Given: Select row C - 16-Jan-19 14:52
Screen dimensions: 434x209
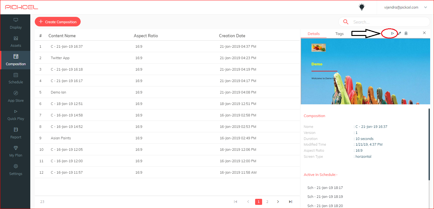Looking at the screenshot, I should point(167,127).
